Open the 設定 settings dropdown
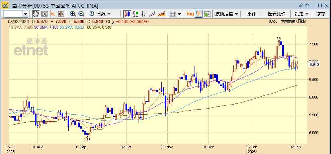The height and width of the screenshot is (154, 331). pos(302,14)
